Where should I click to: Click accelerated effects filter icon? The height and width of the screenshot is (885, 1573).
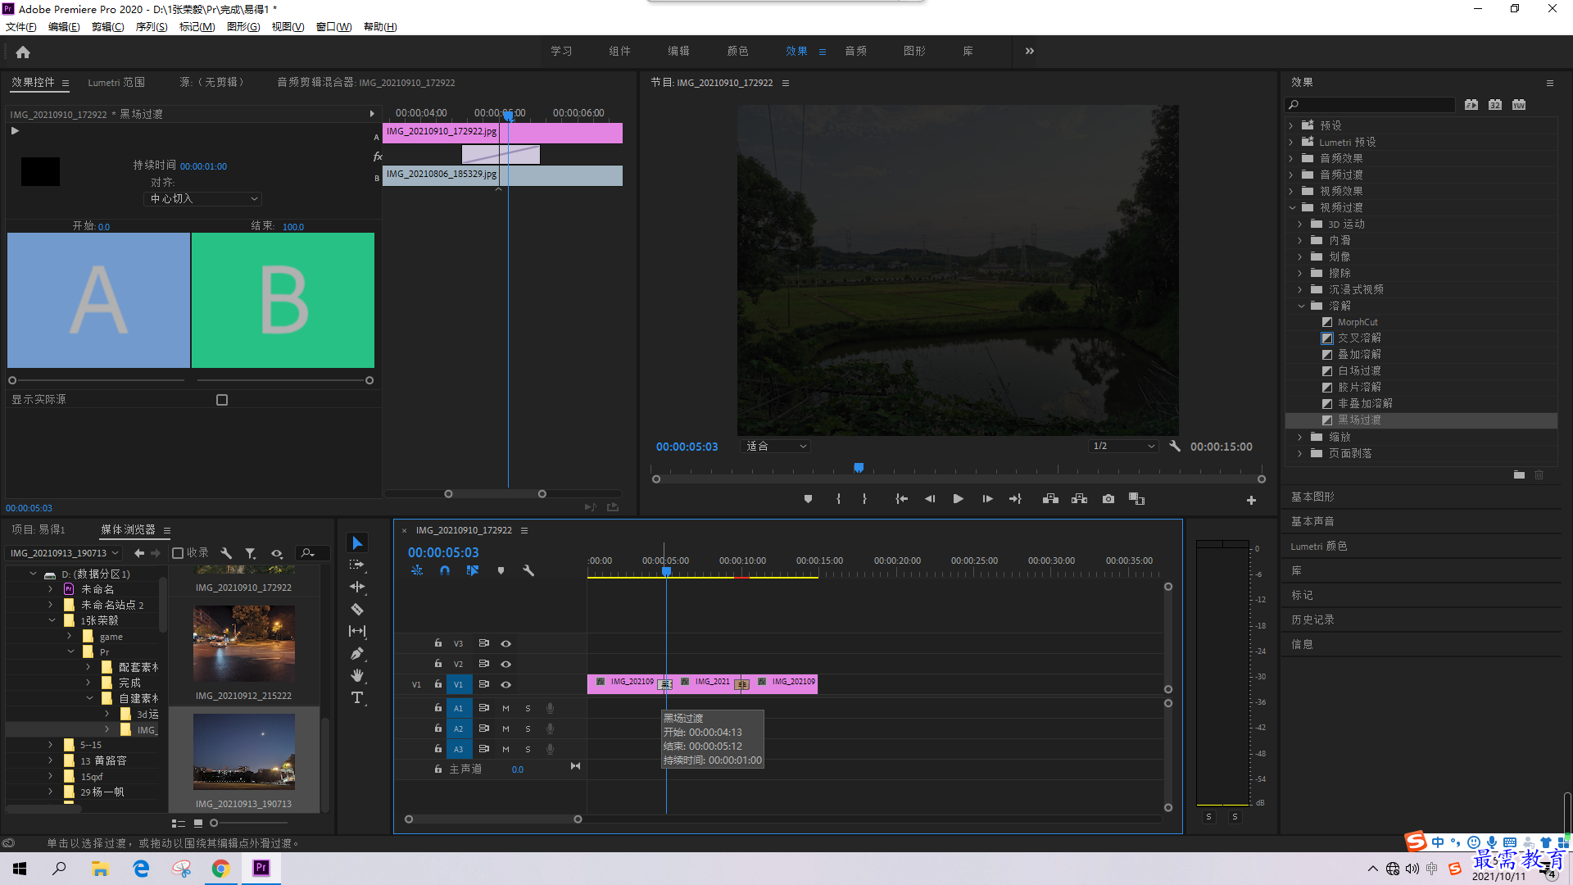[x=1471, y=105]
